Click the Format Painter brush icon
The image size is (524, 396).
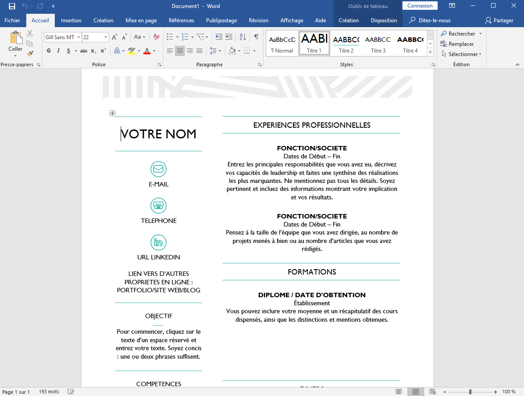pos(30,54)
